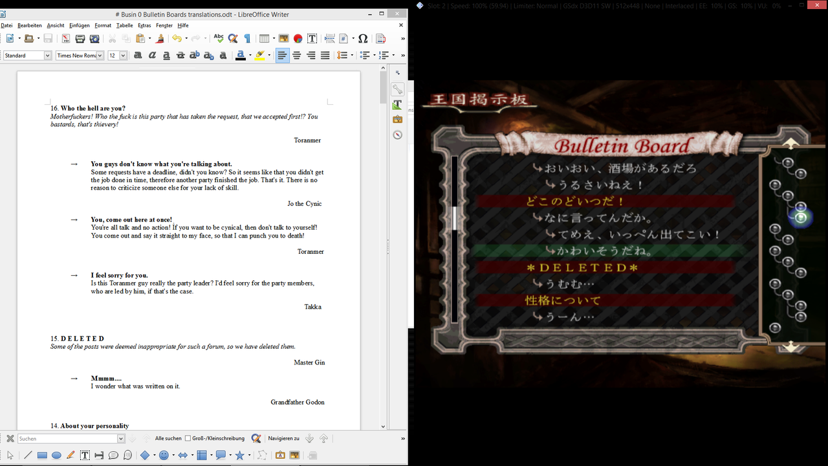The height and width of the screenshot is (466, 828).
Task: Select the line drawing tool
Action: click(x=28, y=456)
